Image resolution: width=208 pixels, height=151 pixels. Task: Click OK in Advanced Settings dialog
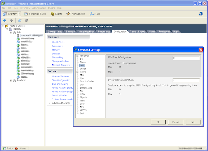pos(158,122)
